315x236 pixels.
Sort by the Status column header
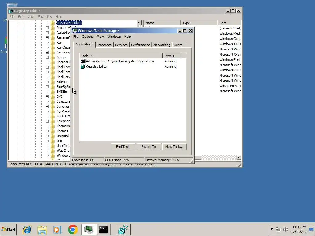pyautogui.click(x=172, y=56)
